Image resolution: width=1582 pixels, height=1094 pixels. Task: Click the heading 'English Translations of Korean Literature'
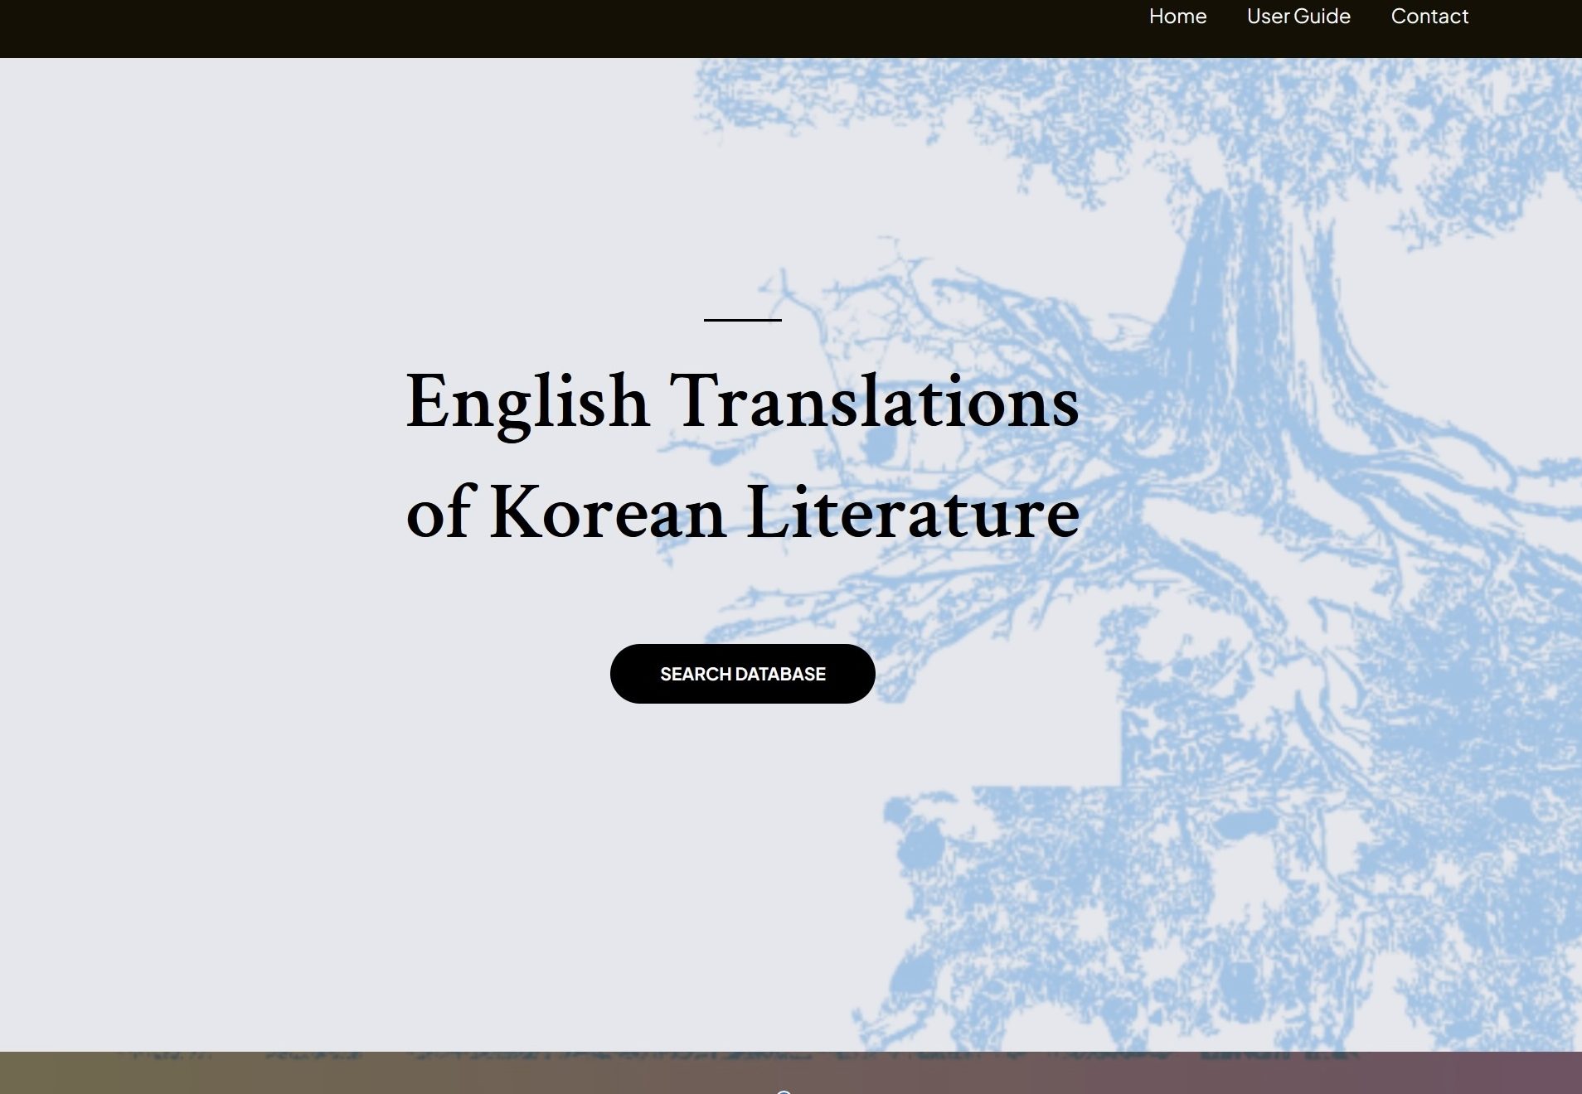click(742, 456)
